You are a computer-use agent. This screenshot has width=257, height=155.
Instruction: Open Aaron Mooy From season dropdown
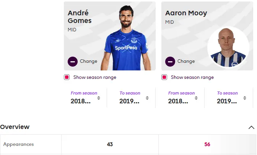click(x=183, y=98)
